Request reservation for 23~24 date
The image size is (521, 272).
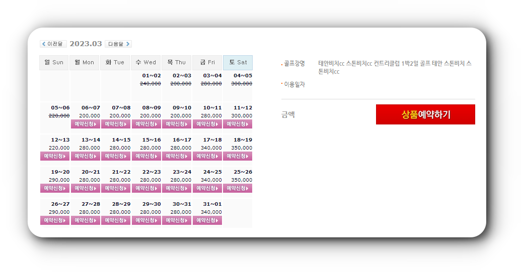tap(177, 188)
